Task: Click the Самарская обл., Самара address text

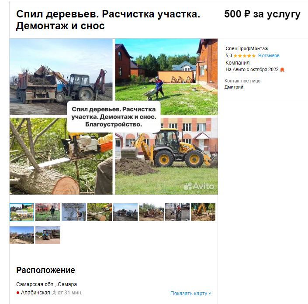Action: pyautogui.click(x=47, y=284)
